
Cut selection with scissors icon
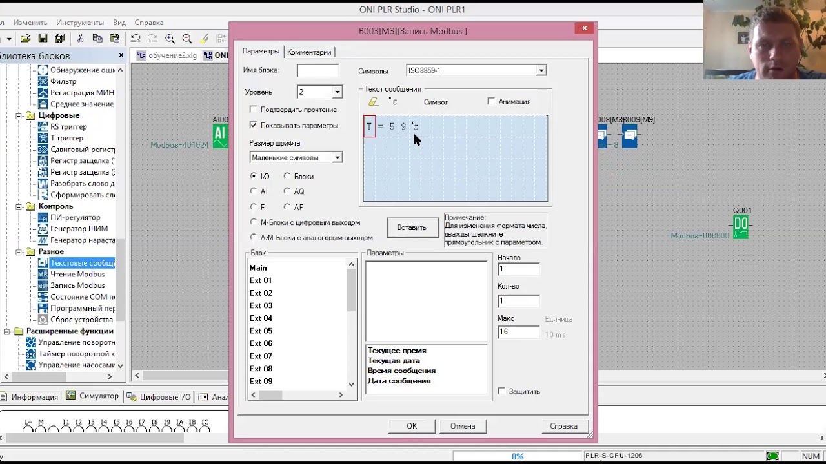[80, 39]
